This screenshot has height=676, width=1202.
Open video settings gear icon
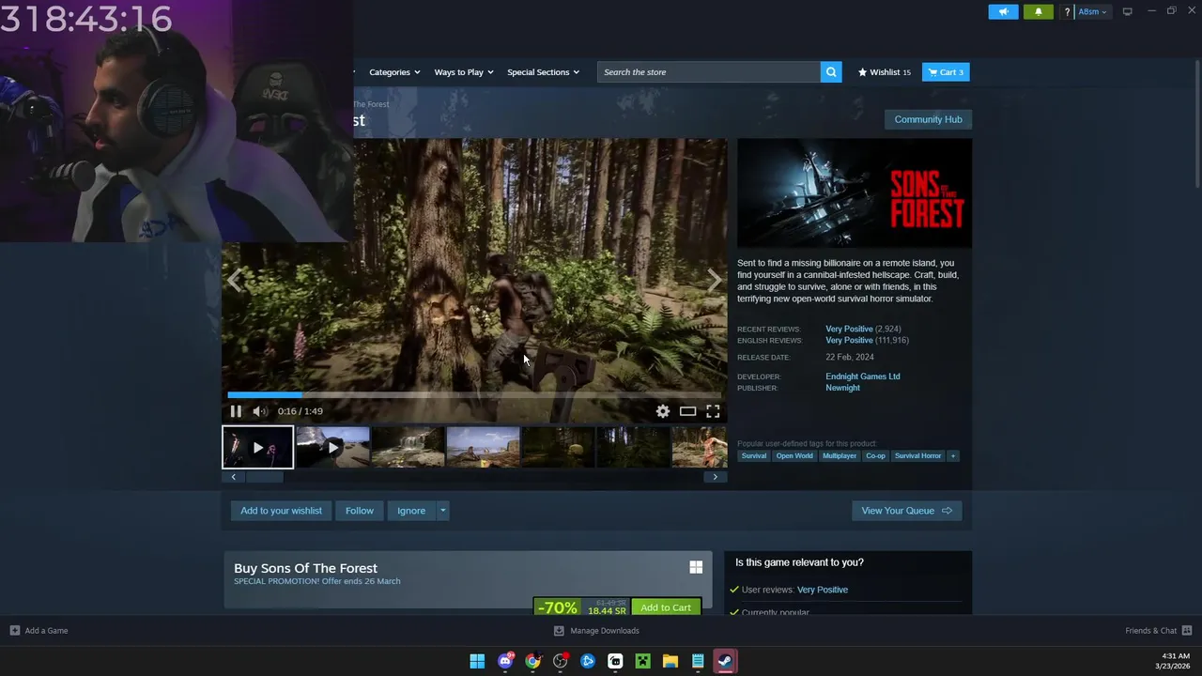(663, 411)
